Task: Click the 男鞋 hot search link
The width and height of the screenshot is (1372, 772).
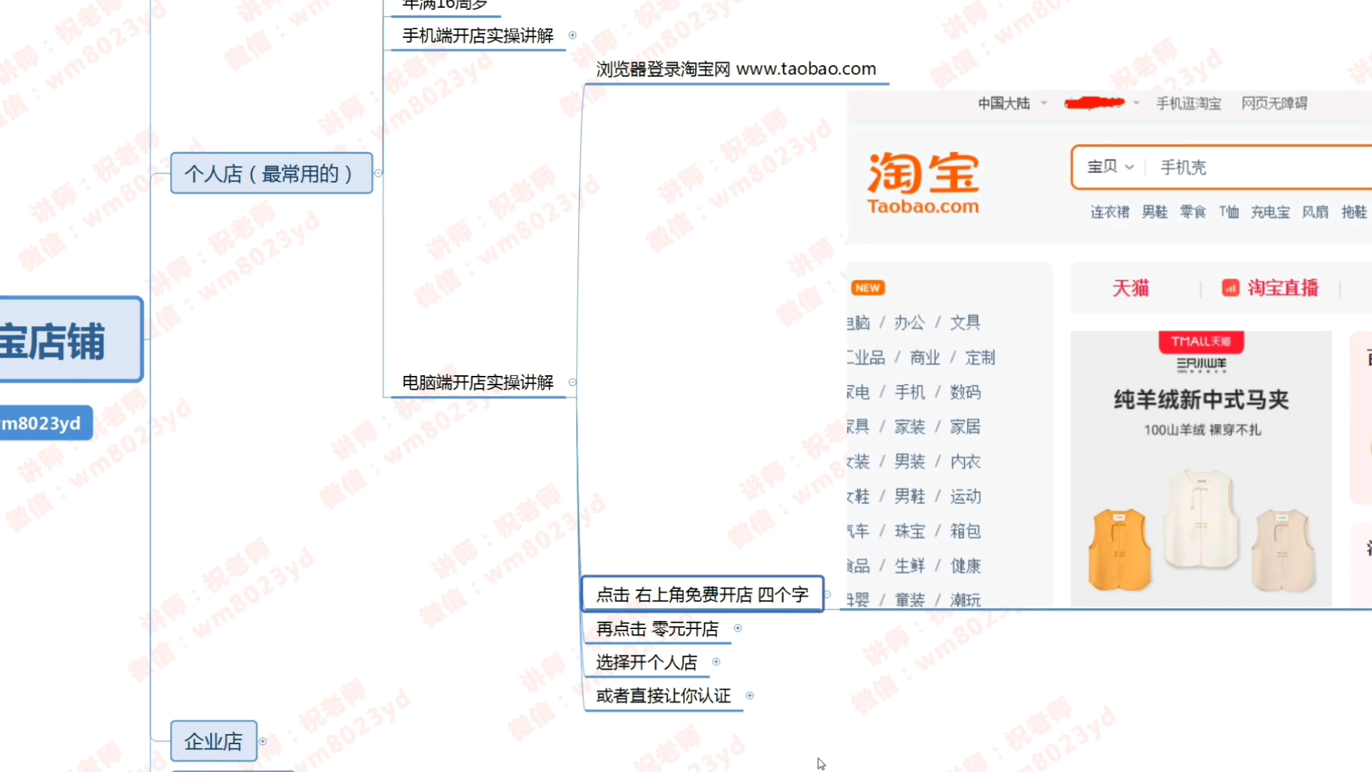Action: pos(1155,212)
